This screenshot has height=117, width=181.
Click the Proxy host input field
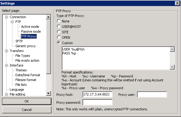point(97,95)
